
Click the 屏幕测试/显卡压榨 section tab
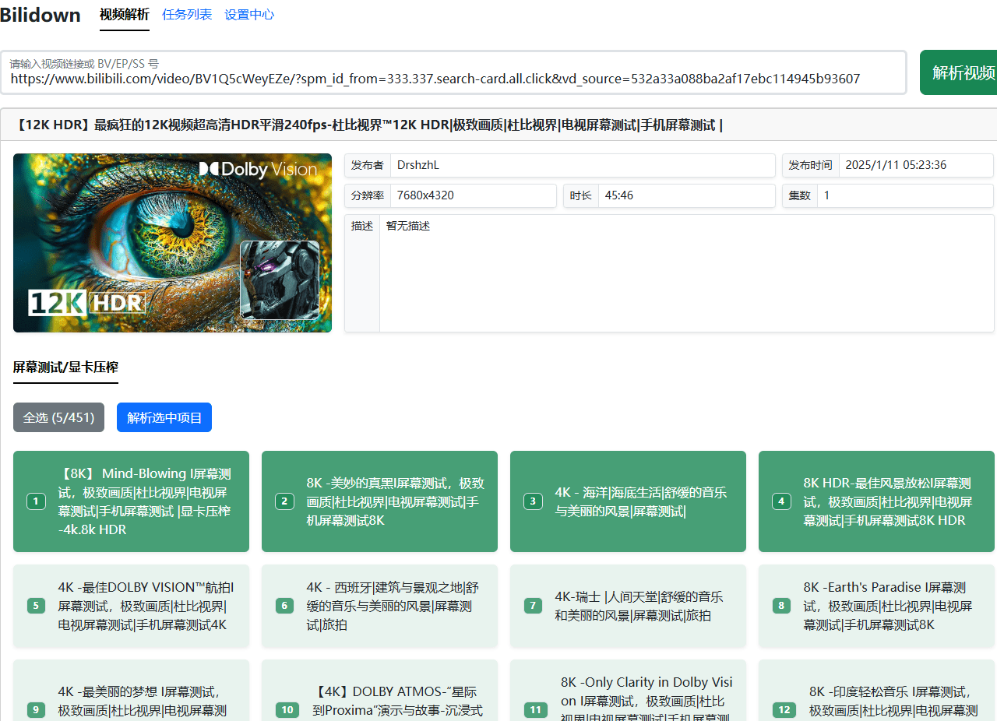pos(65,366)
